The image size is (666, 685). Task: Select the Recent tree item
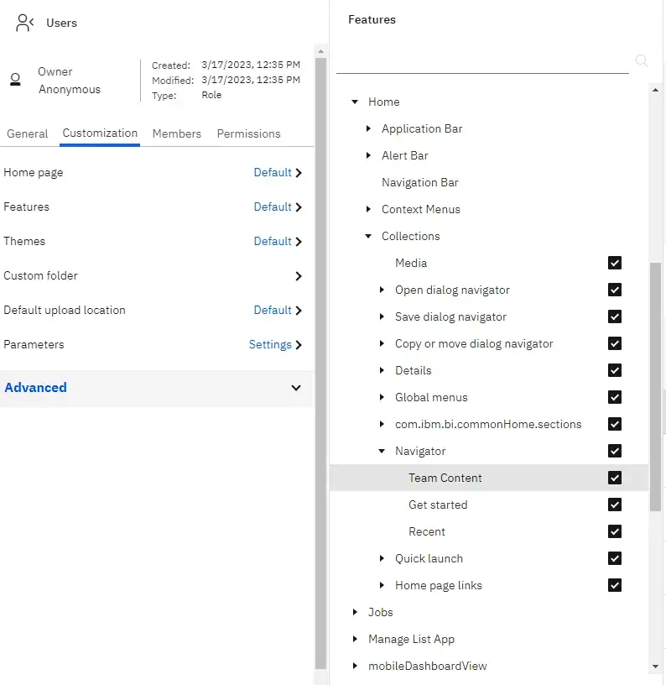(427, 531)
